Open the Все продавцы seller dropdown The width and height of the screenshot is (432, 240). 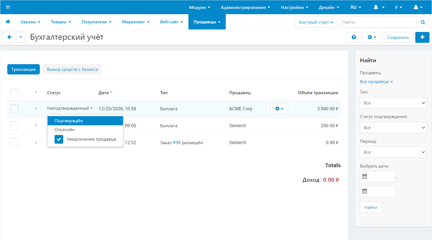376,82
